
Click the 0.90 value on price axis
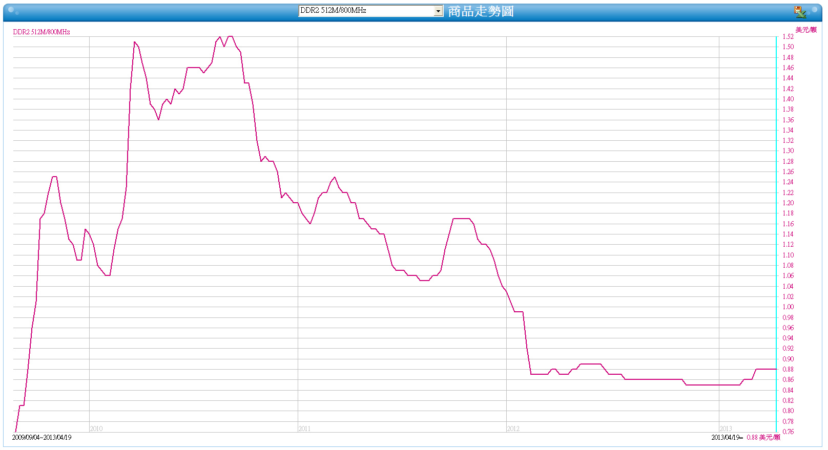pyautogui.click(x=788, y=359)
